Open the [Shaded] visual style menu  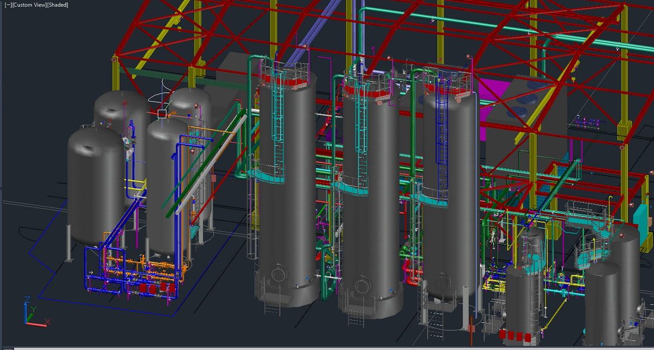[x=57, y=5]
